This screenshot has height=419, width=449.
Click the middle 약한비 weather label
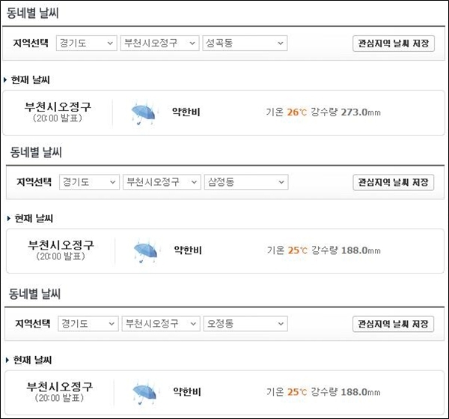pyautogui.click(x=188, y=250)
